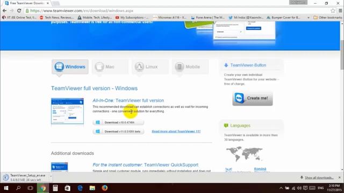Click the TeamViewer_Setup_en.exe download item
The image size is (344, 193).
25,177
